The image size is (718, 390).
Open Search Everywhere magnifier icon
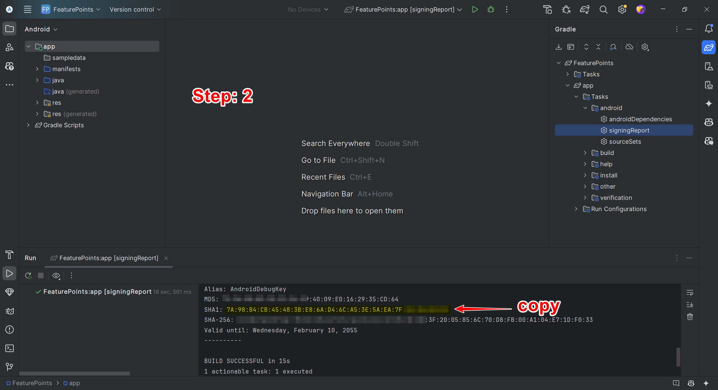(603, 9)
